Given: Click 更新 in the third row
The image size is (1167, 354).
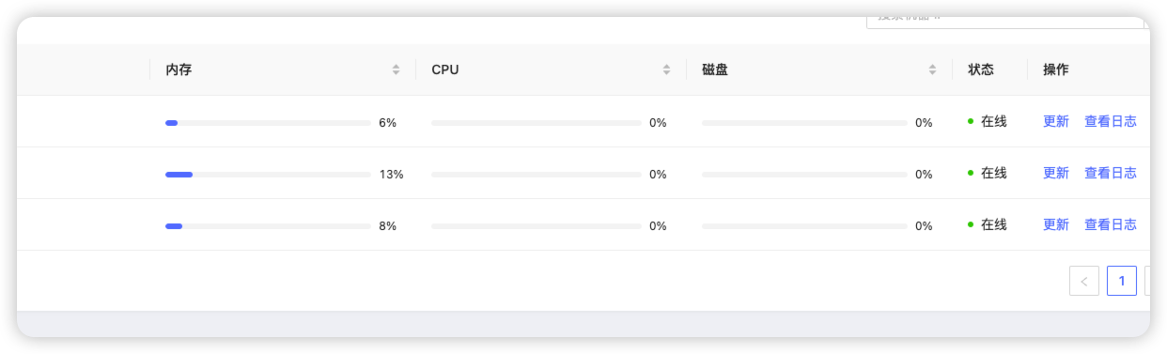Looking at the screenshot, I should coord(1056,224).
